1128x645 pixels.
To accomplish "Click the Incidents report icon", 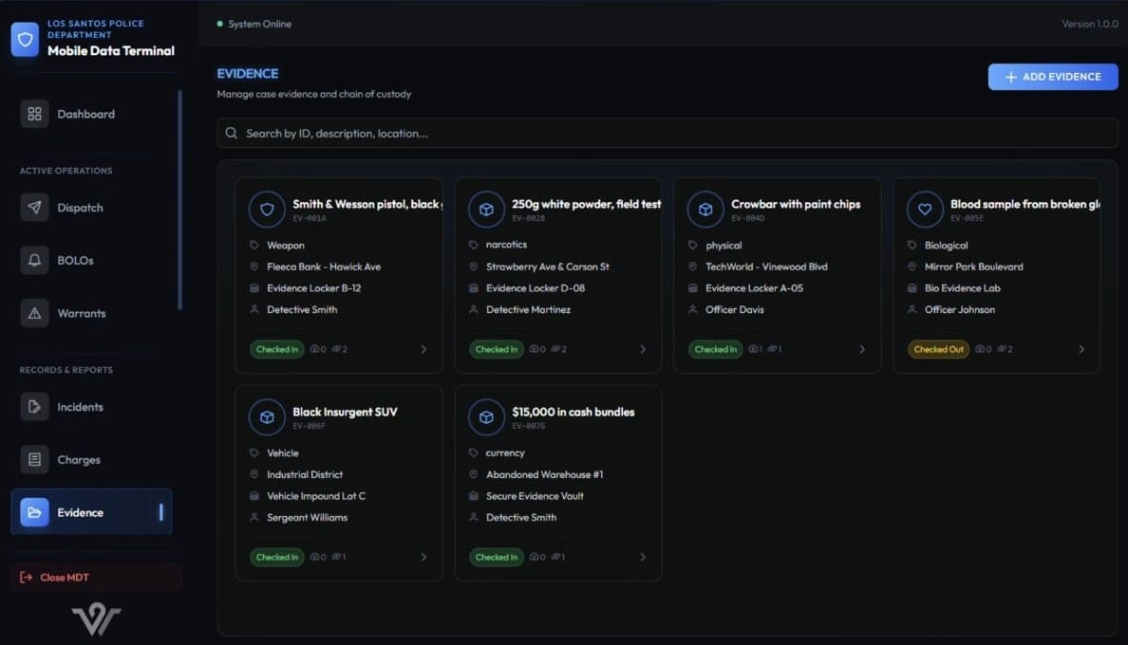I will (x=34, y=406).
